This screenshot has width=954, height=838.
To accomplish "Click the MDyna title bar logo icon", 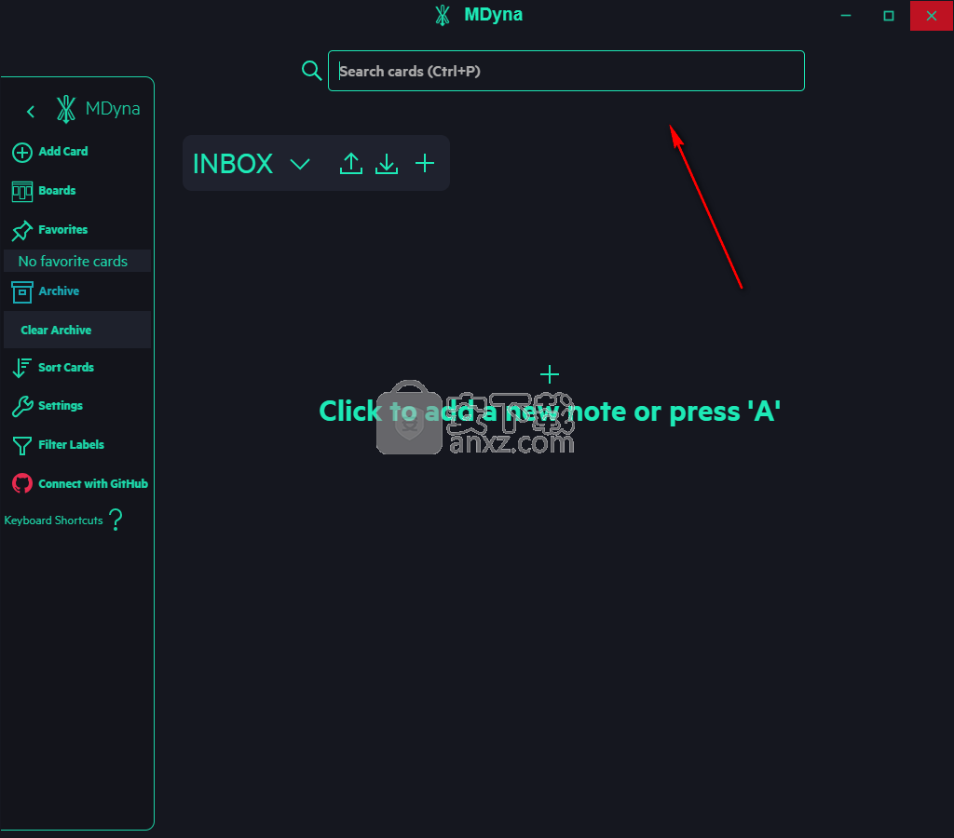I will (x=443, y=15).
